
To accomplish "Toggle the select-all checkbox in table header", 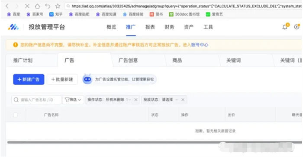I will pos(16,115).
